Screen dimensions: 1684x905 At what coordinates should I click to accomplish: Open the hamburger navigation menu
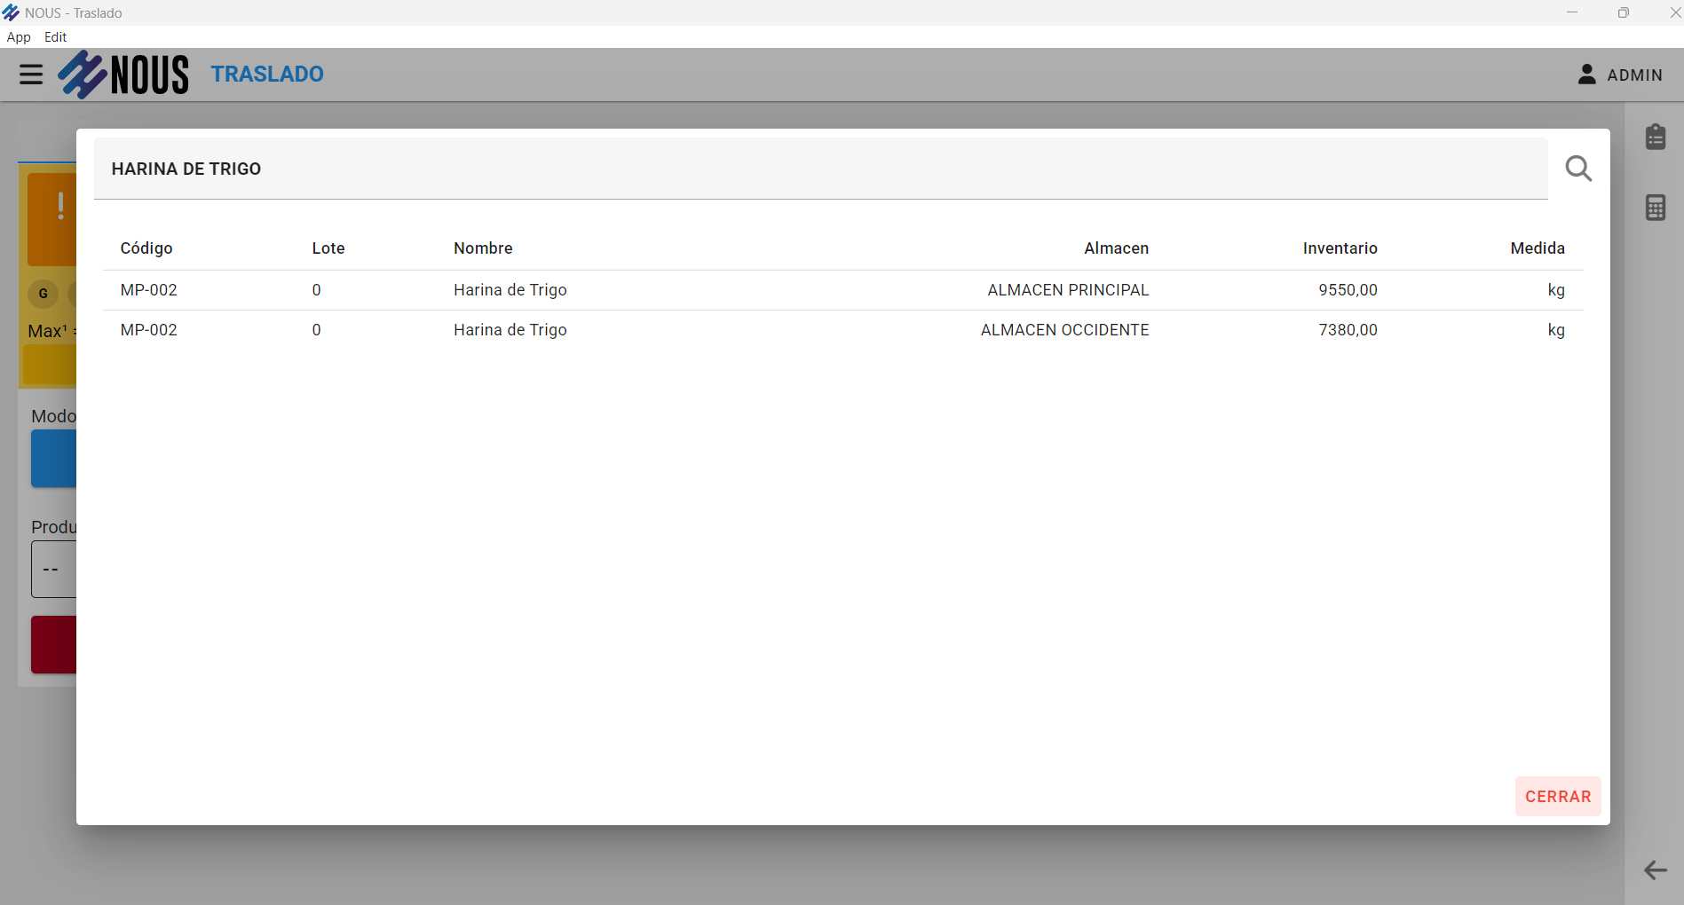(31, 75)
